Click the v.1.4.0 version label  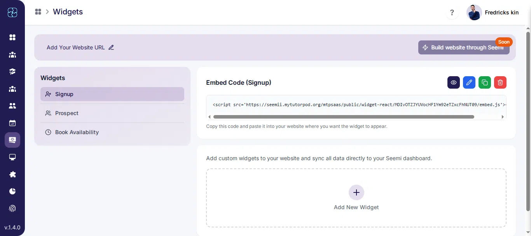pyautogui.click(x=12, y=227)
